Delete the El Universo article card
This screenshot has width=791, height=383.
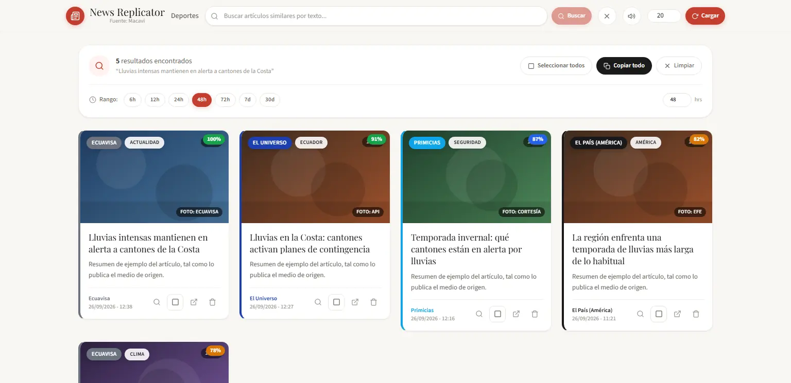coord(373,302)
